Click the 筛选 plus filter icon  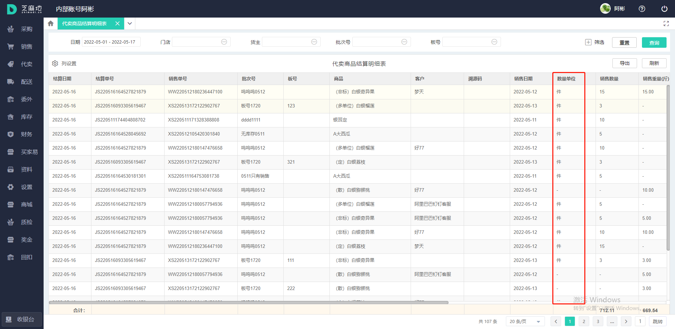(588, 42)
